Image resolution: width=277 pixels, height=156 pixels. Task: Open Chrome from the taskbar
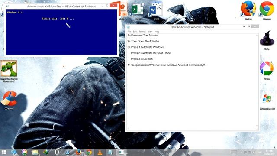point(89,152)
